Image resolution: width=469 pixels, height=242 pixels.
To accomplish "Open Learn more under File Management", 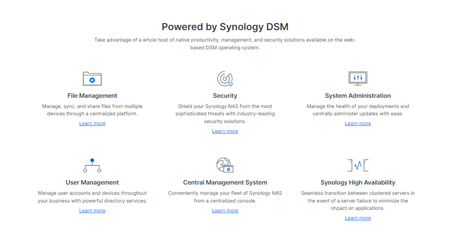I will click(92, 123).
